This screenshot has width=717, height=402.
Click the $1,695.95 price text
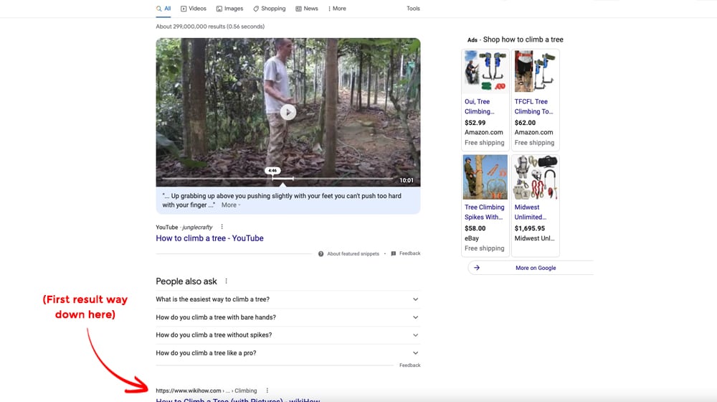530,228
